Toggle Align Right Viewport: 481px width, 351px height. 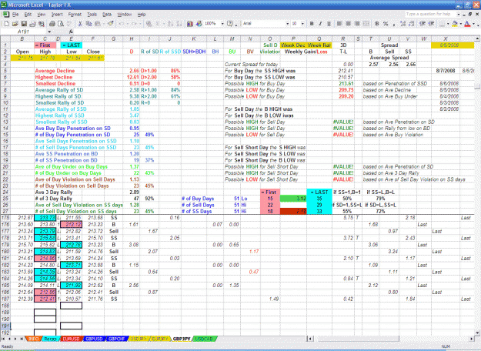coord(357,24)
